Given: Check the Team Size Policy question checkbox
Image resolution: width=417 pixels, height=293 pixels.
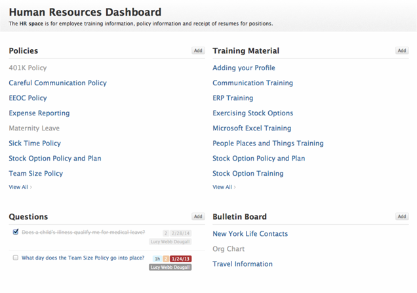Looking at the screenshot, I should [16, 258].
